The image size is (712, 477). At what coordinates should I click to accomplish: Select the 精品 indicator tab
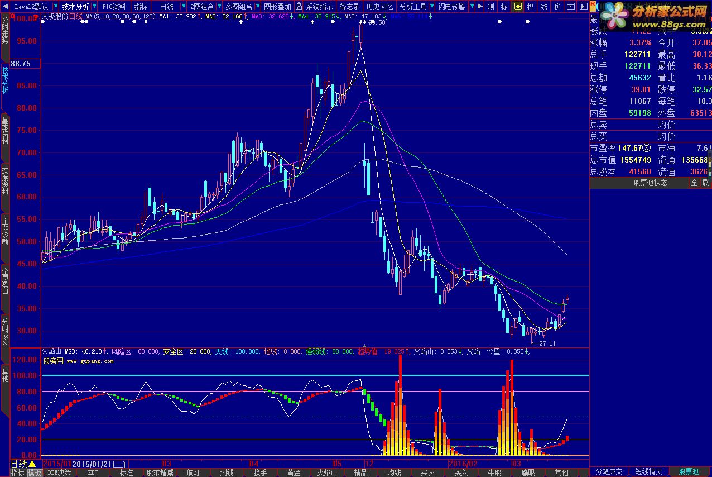click(x=360, y=472)
